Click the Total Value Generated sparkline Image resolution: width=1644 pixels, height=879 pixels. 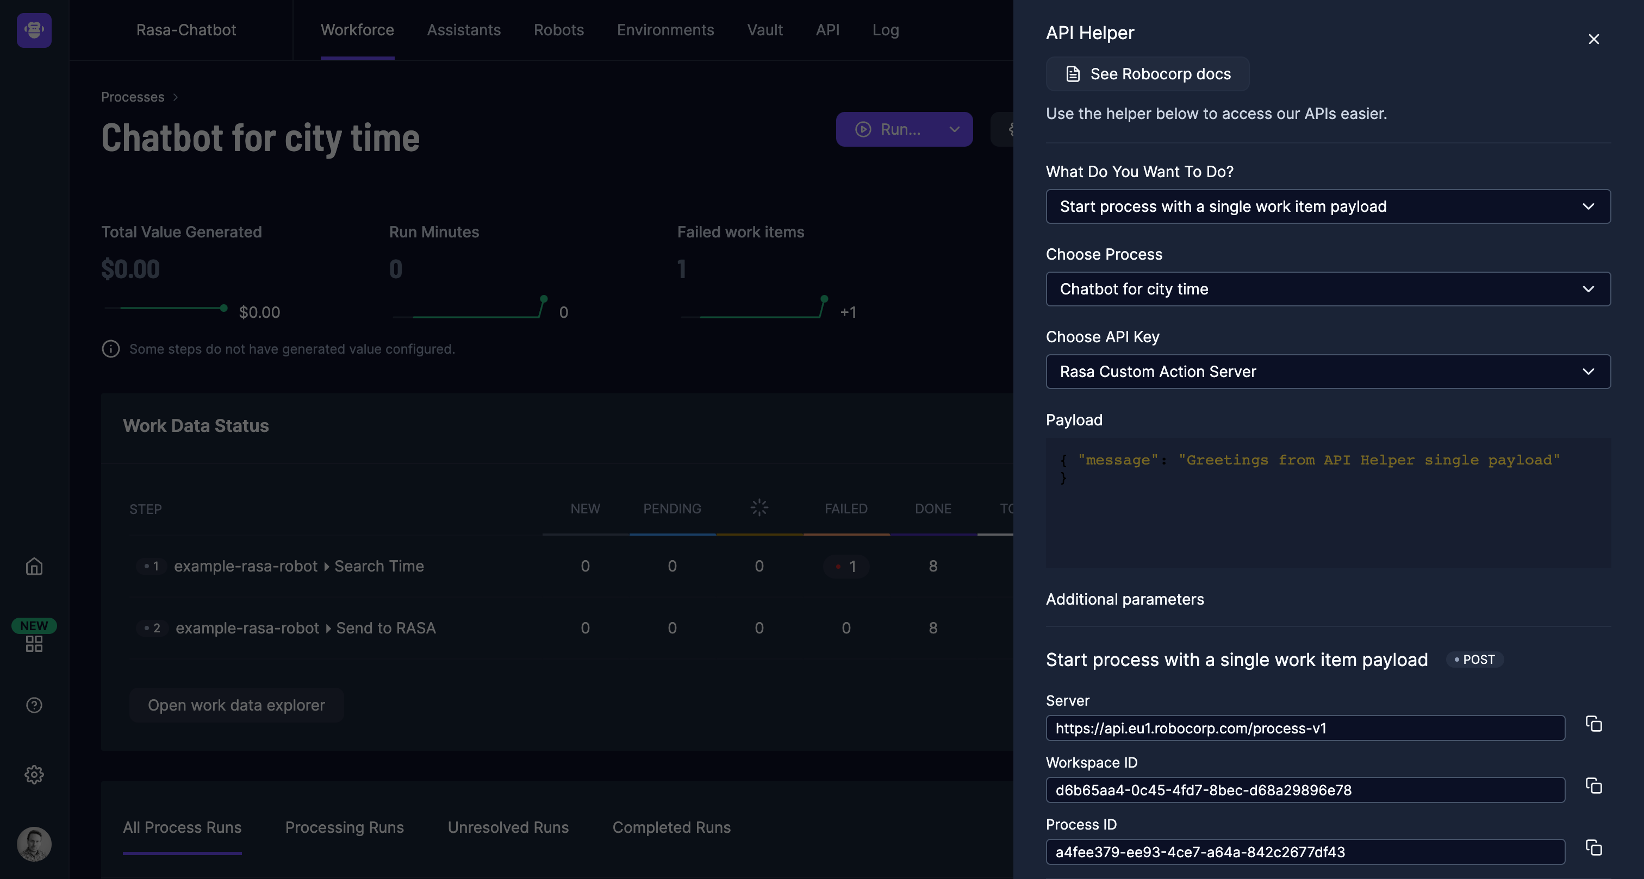166,308
